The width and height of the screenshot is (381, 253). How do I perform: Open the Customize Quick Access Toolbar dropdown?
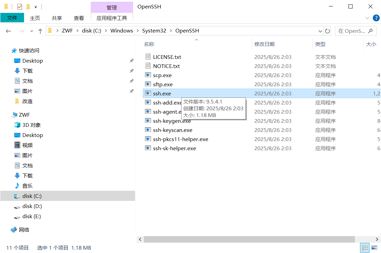point(36,7)
